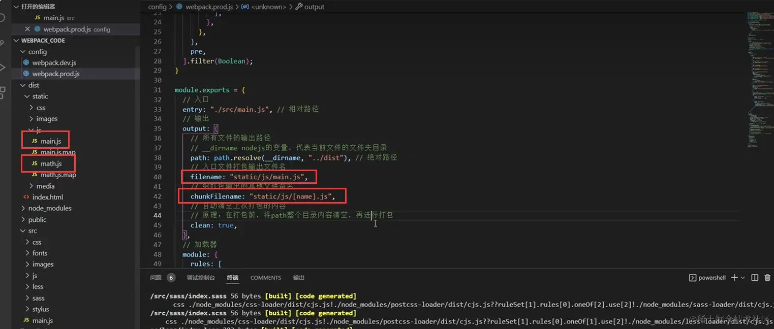
Task: Expand the css folder inside src
Action: click(27, 242)
